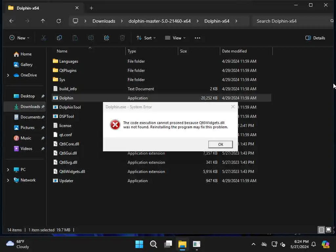The width and height of the screenshot is (336, 252).
Task: Click the Delete trash icon
Action: click(122, 38)
